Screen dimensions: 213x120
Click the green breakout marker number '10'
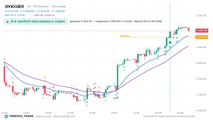pos(177,42)
